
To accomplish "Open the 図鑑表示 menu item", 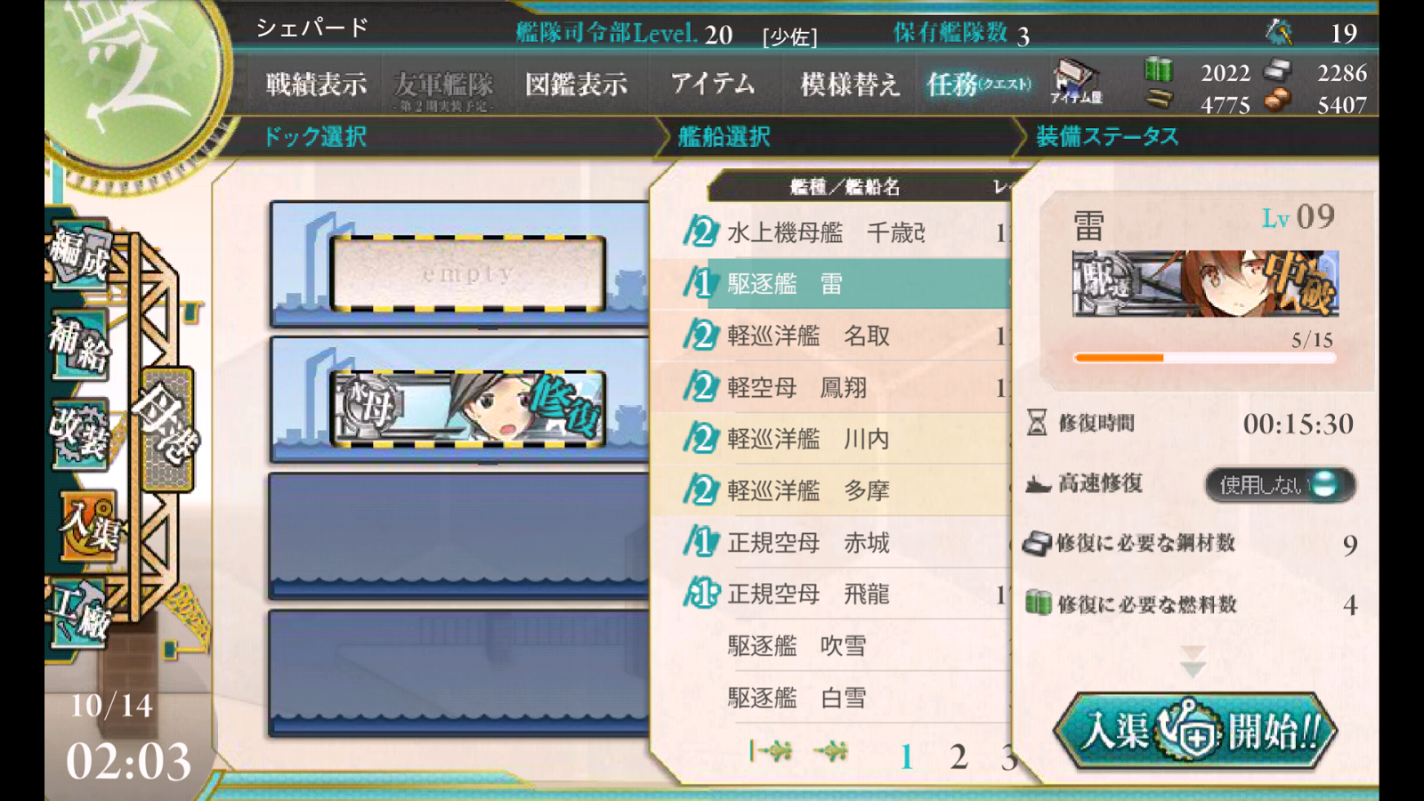I will pyautogui.click(x=576, y=85).
